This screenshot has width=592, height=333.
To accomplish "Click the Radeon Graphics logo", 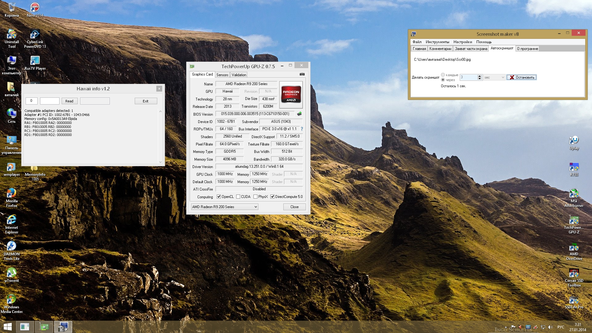I will click(x=291, y=95).
